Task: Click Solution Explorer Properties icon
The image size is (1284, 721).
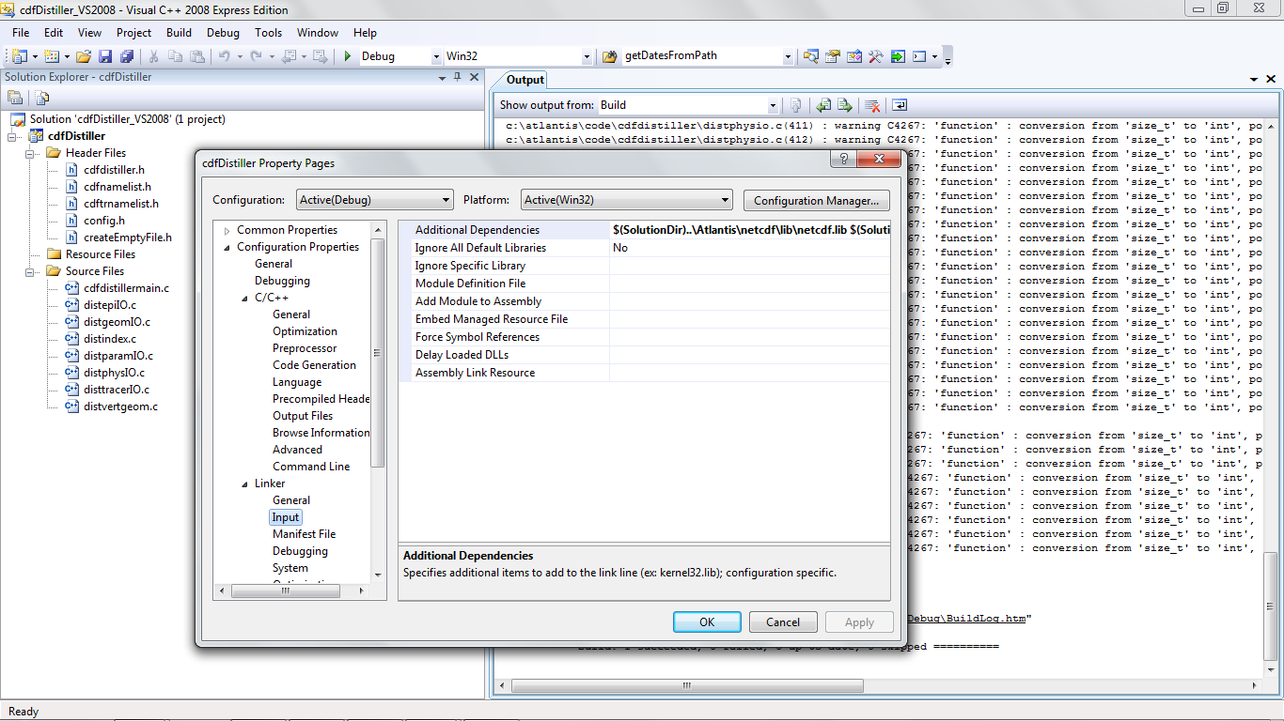Action: click(16, 97)
